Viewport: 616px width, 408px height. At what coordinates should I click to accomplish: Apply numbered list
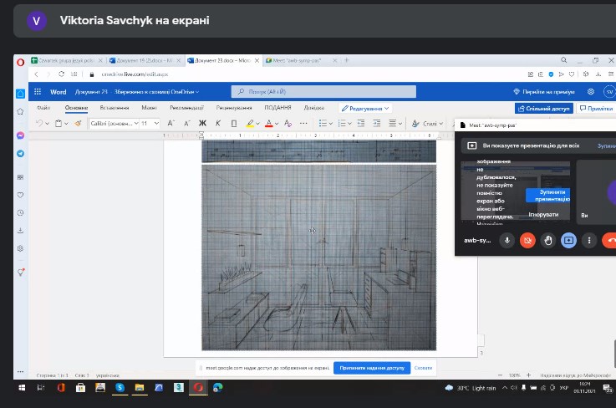coord(342,124)
